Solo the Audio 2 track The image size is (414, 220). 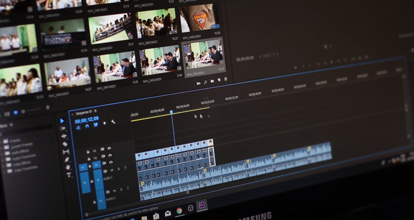(121, 190)
